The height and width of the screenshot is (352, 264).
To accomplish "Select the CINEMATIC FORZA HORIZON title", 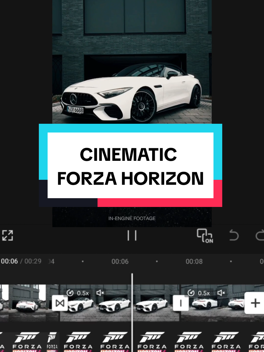I will [131, 166].
